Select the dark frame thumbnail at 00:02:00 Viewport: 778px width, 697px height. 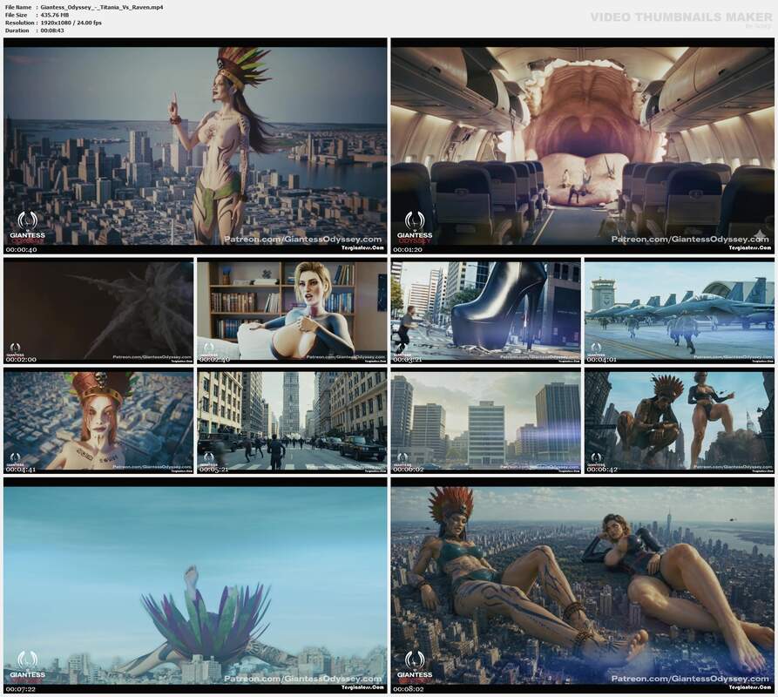coord(98,310)
